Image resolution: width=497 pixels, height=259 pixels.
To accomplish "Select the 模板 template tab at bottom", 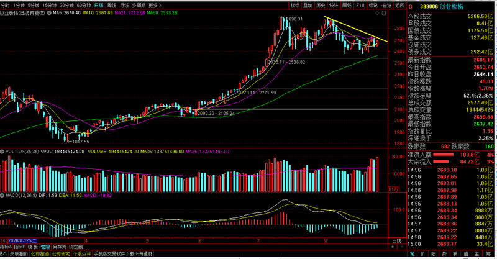I will tap(34, 247).
